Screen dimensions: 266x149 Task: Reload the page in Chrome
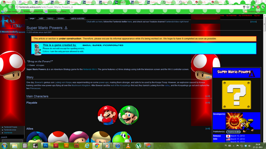(12, 7)
